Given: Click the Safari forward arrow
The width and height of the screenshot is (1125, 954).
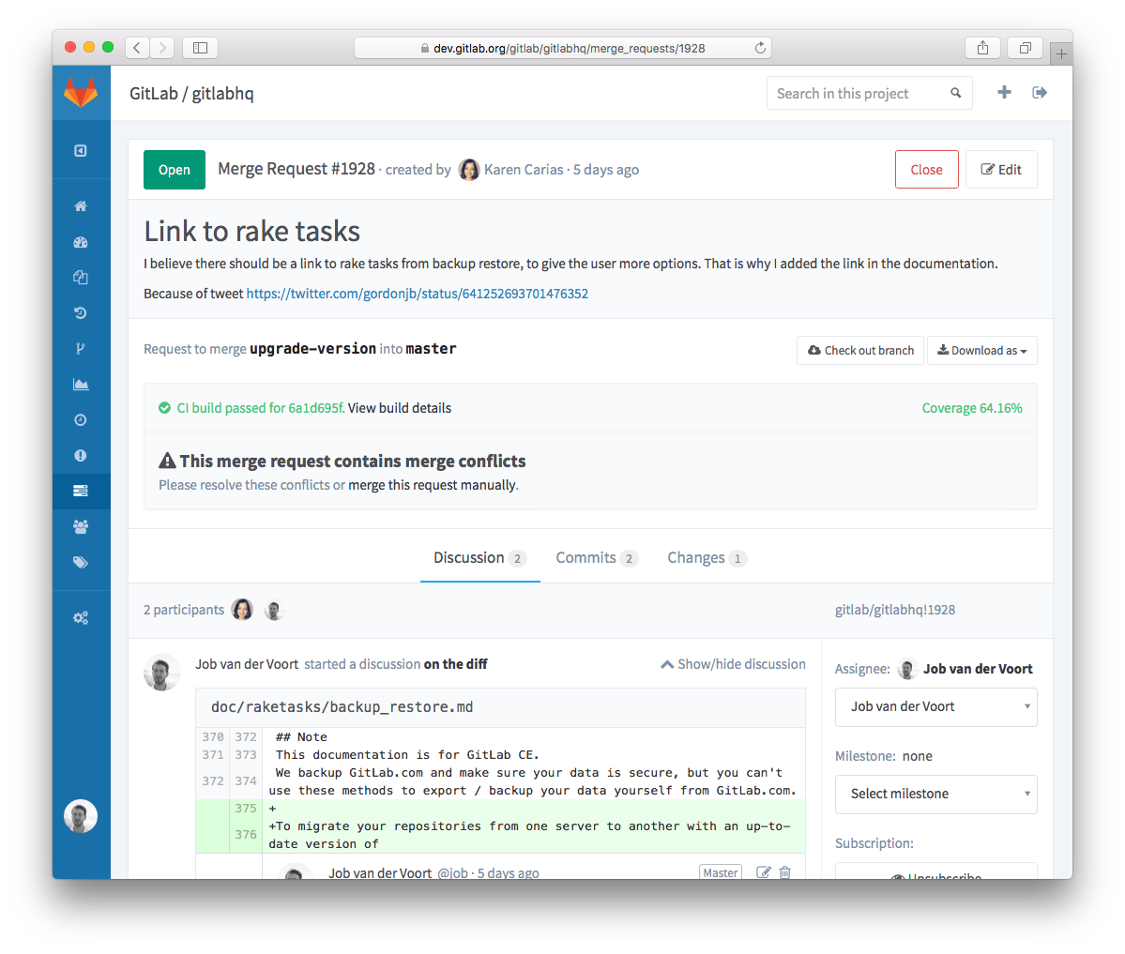Looking at the screenshot, I should (162, 48).
